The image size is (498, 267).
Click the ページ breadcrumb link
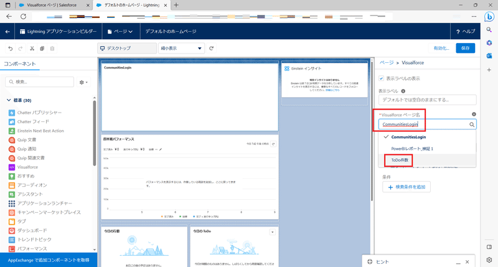(387, 62)
